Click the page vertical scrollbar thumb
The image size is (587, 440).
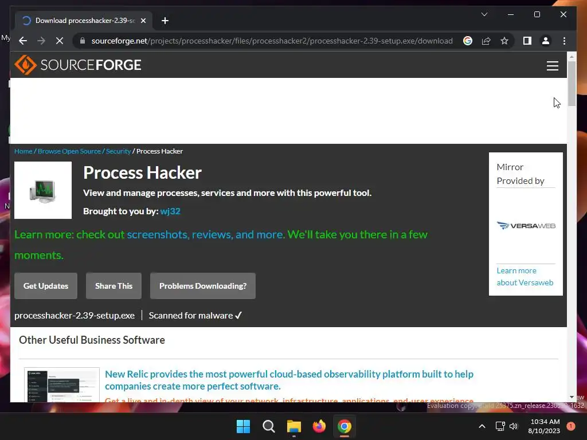coord(572,83)
